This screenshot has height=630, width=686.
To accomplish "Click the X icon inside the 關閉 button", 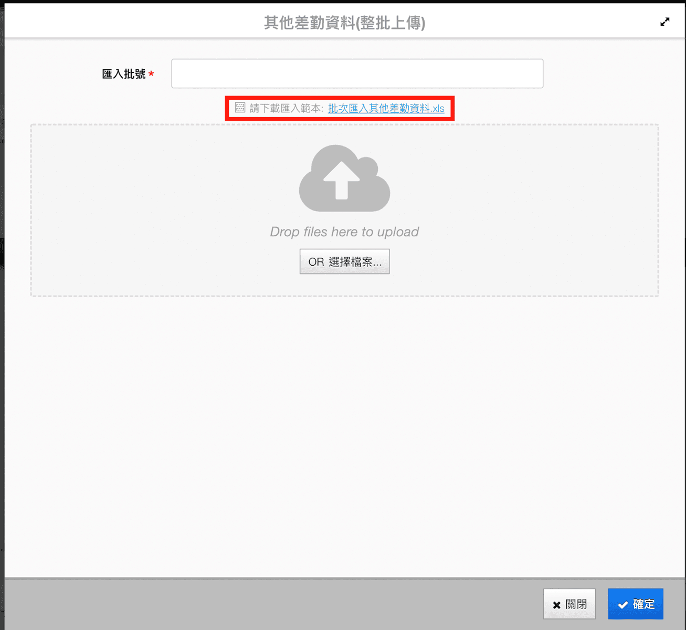I will 556,605.
